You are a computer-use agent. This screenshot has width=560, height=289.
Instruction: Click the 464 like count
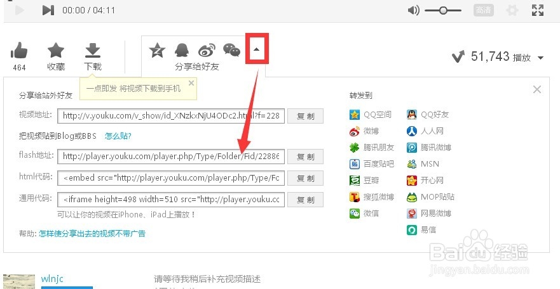click(x=19, y=67)
